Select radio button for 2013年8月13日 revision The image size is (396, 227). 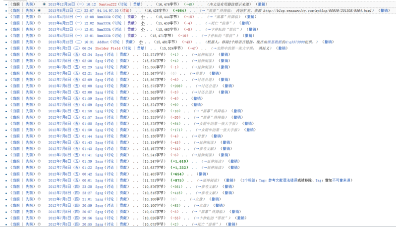[40, 10]
